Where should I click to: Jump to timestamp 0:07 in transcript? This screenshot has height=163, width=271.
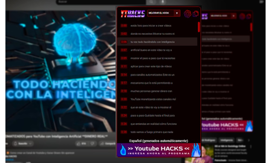124,50
